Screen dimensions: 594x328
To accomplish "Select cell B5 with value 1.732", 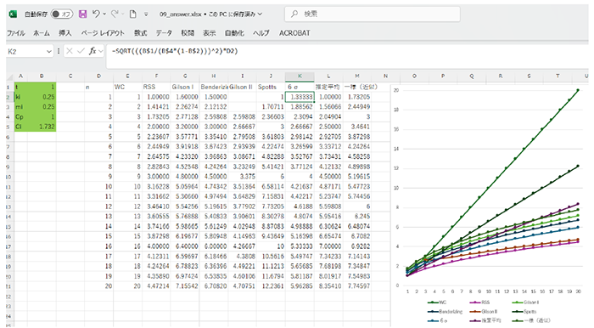I will [42, 127].
